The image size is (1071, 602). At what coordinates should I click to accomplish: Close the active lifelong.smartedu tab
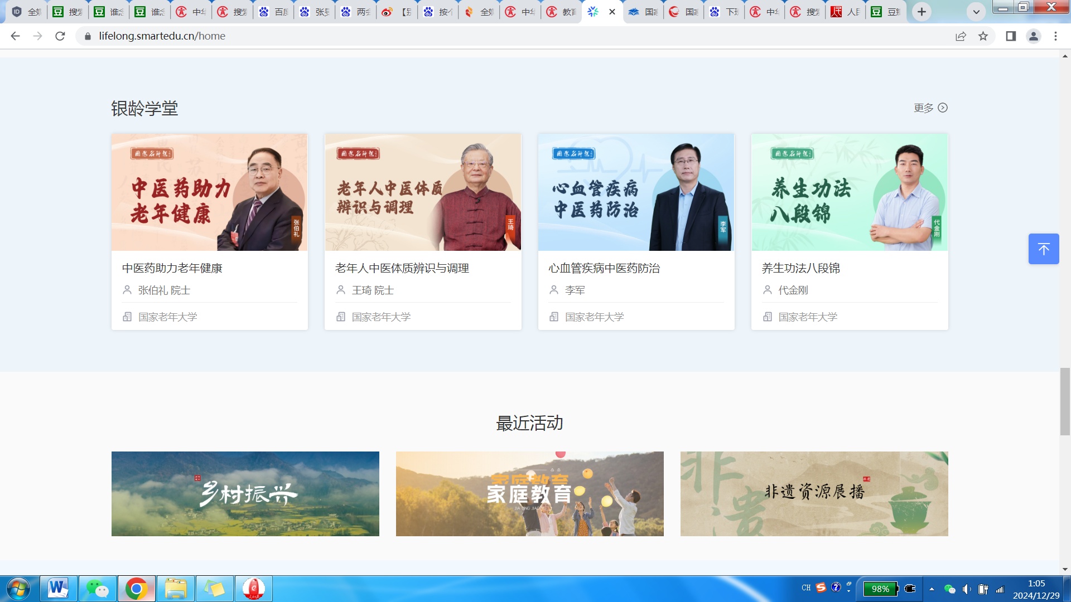click(612, 12)
